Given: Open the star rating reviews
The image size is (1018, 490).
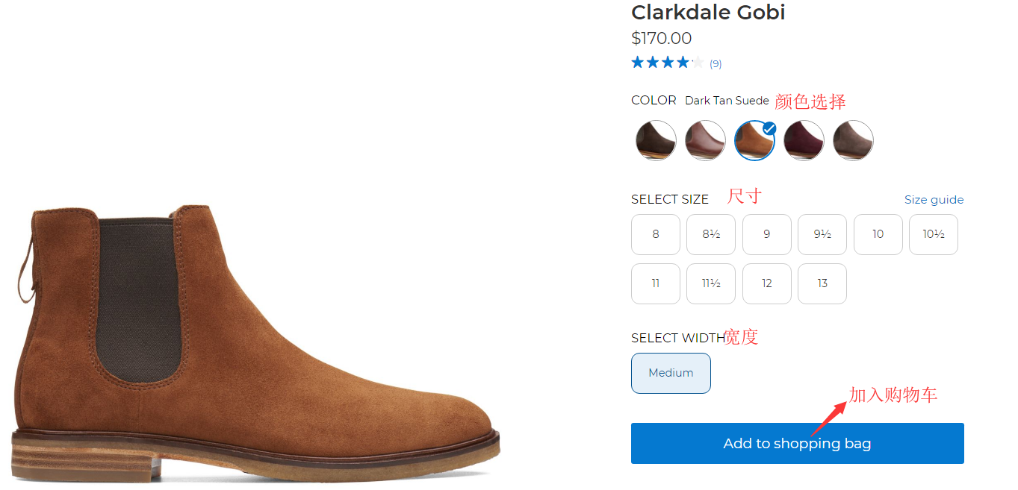Looking at the screenshot, I should [668, 63].
